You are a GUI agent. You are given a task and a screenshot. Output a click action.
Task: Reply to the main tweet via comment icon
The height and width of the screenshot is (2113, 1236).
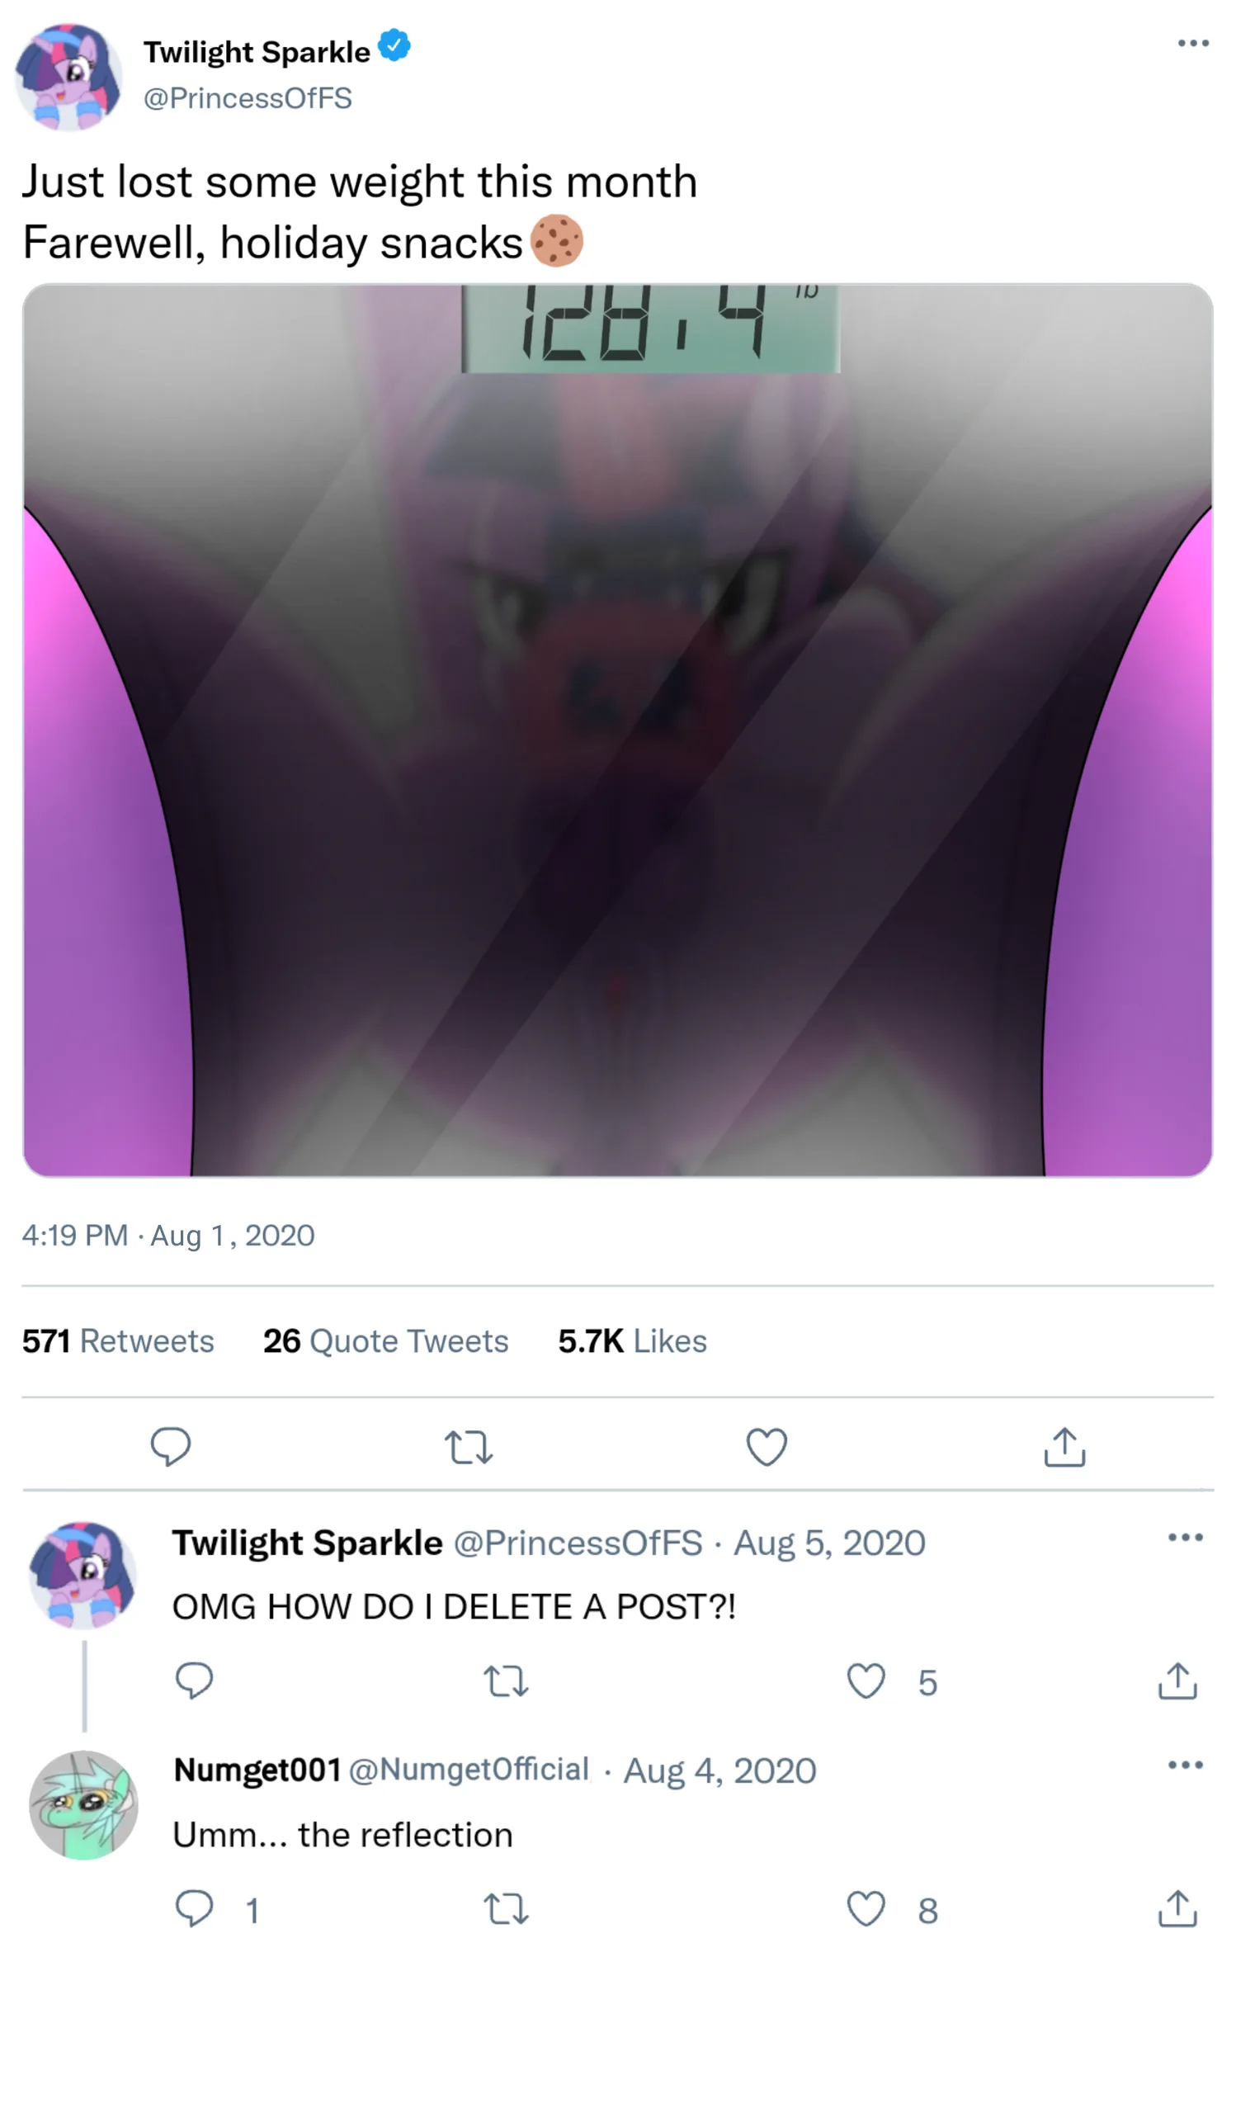[170, 1446]
